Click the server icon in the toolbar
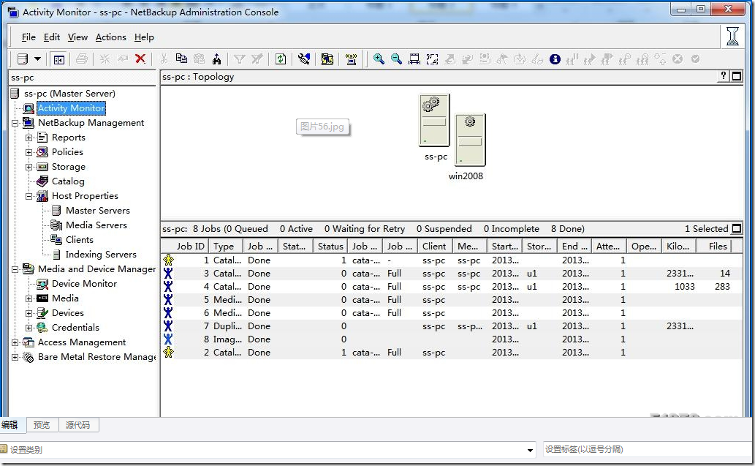 pyautogui.click(x=23, y=59)
